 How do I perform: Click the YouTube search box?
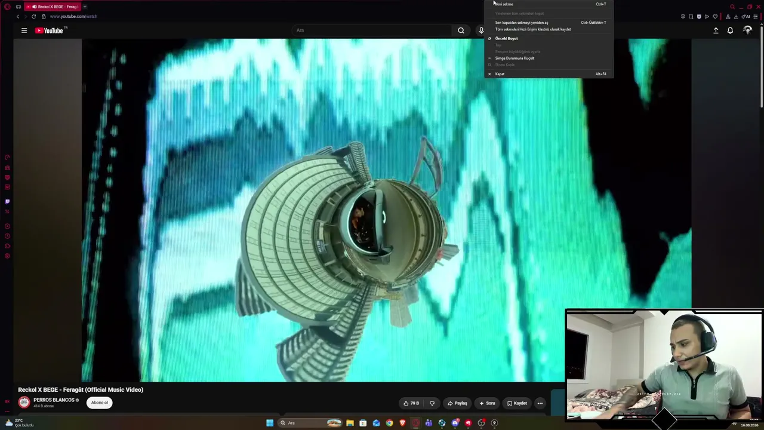[373, 30]
